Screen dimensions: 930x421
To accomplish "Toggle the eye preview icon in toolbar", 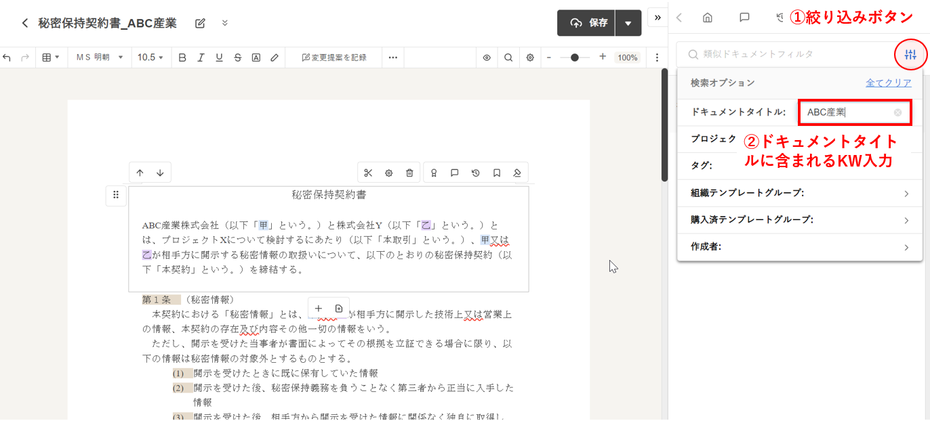I will coord(487,58).
